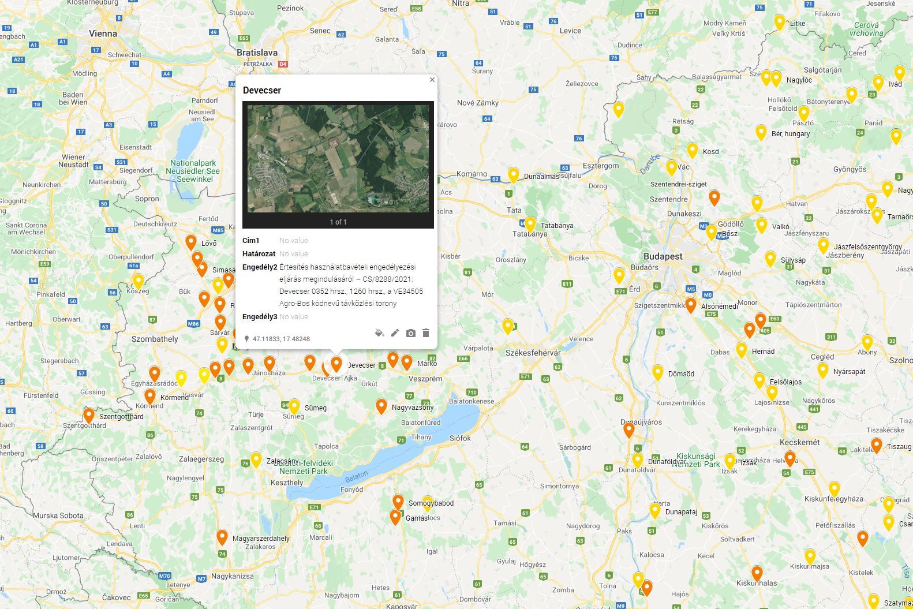Viewport: 913px width, 609px height.
Task: Select the yellow Zalacsány pin
Action: (256, 460)
